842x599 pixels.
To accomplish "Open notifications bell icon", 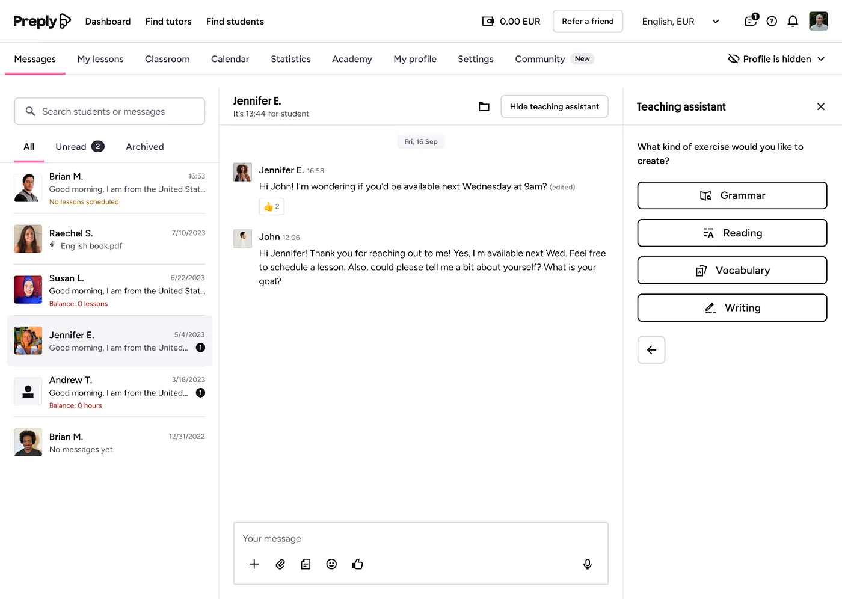I will (793, 22).
